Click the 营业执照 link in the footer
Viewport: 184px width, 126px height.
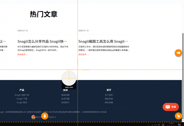click(63, 112)
